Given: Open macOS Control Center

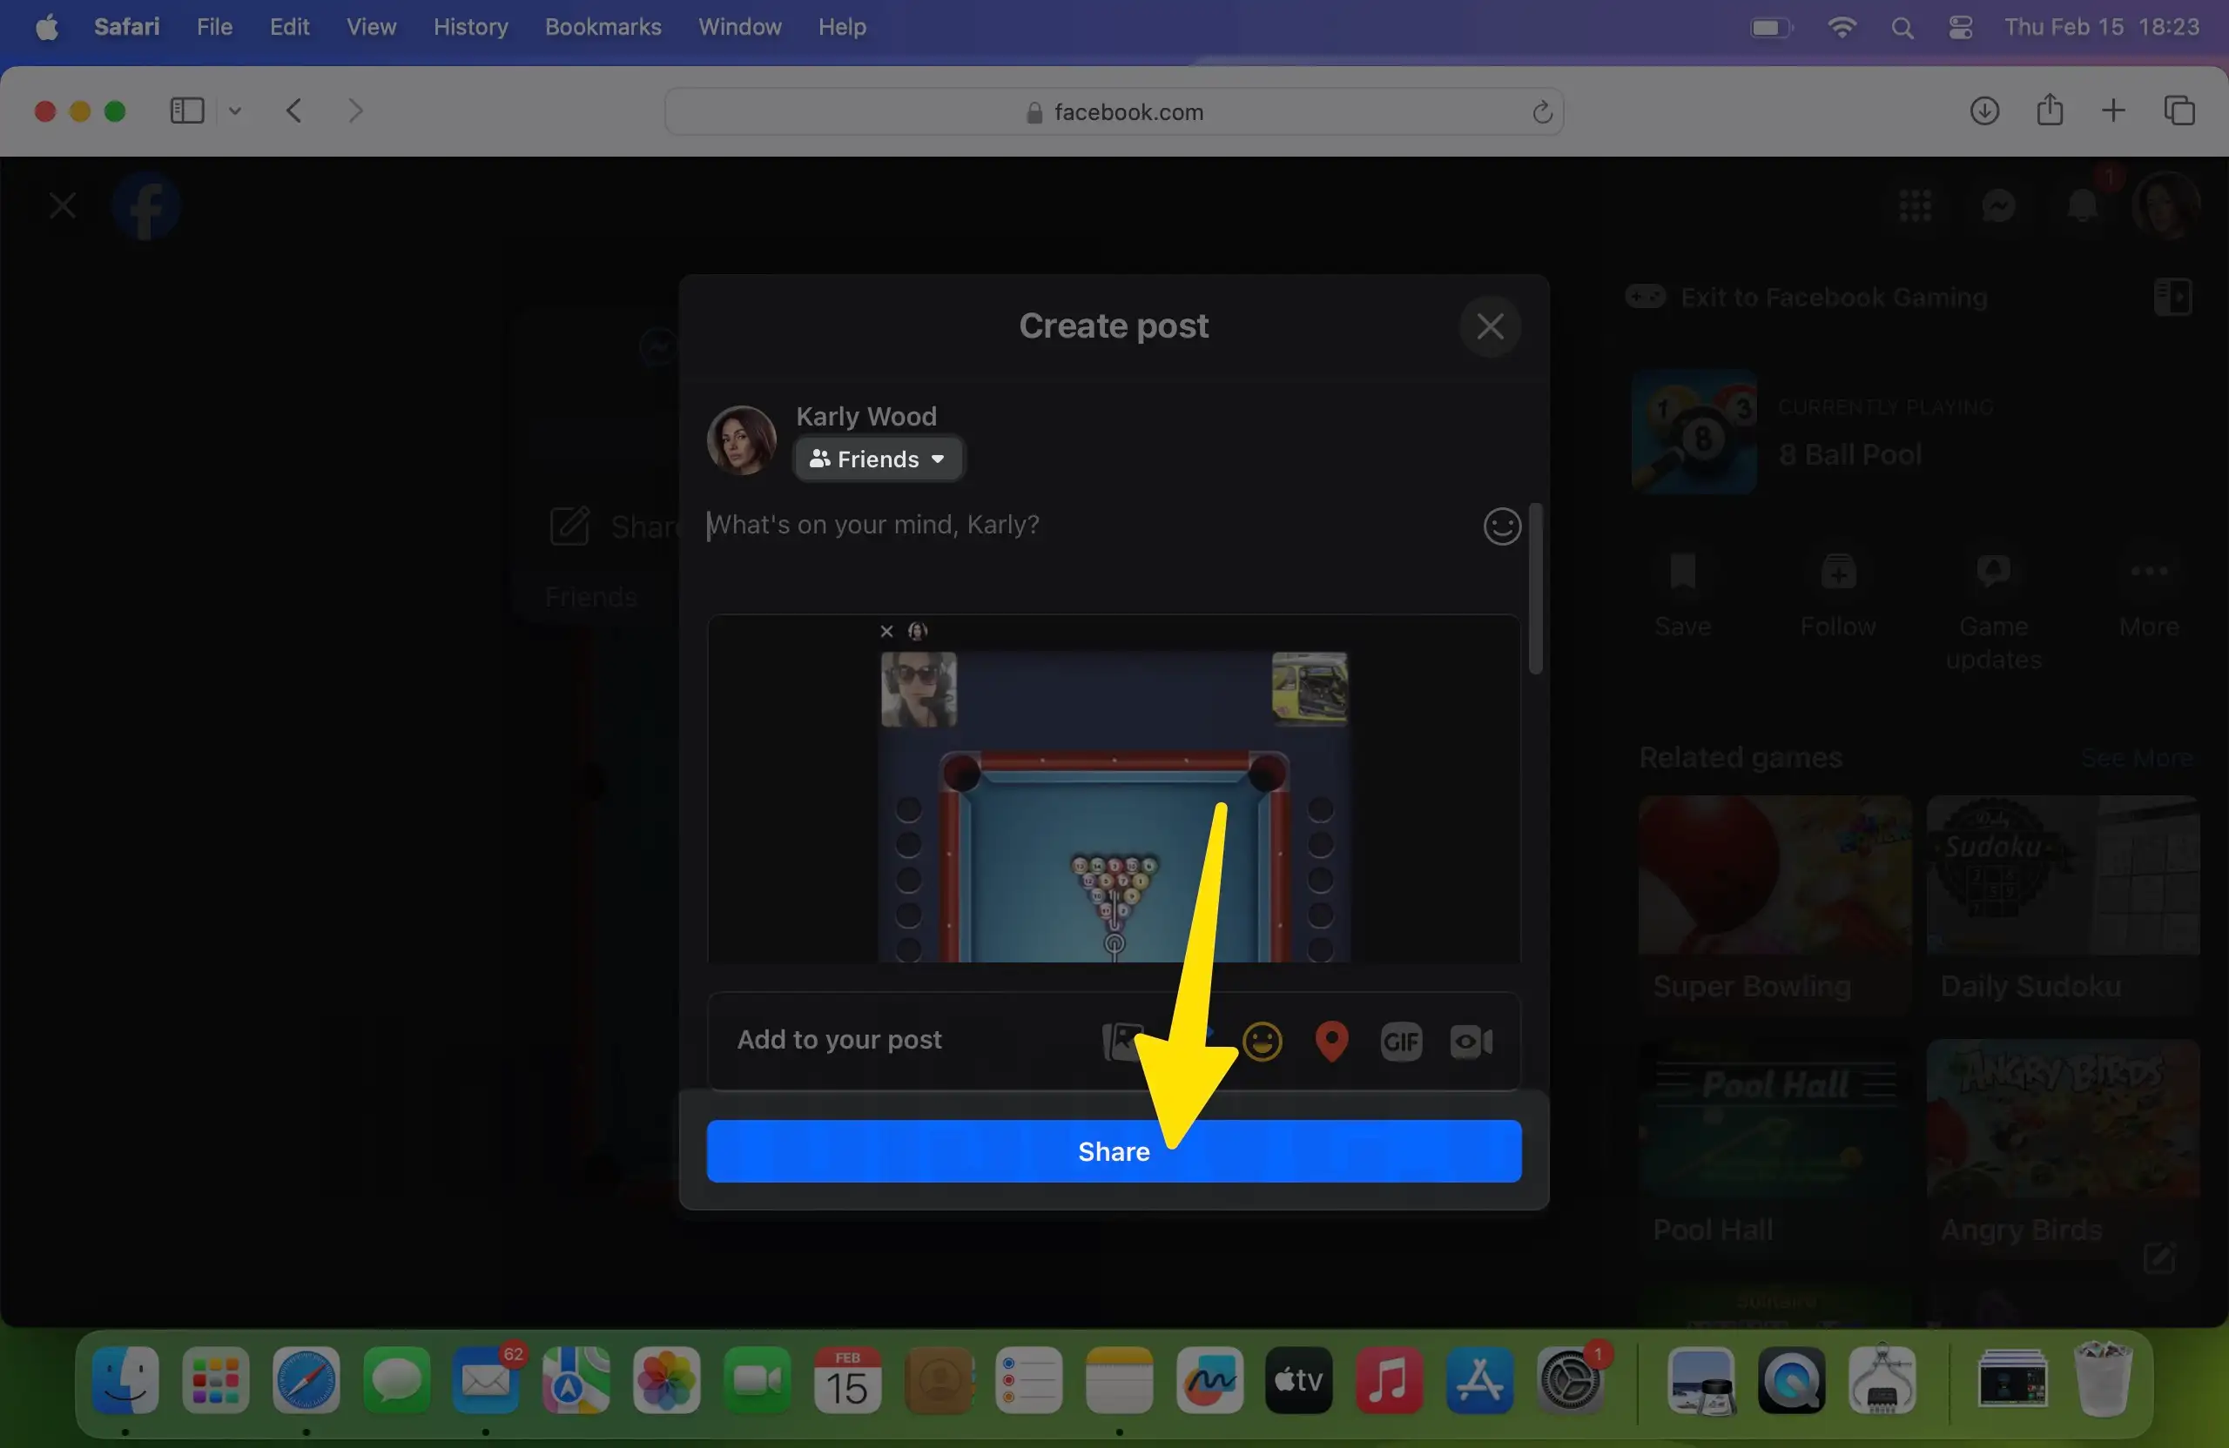Looking at the screenshot, I should point(1960,27).
